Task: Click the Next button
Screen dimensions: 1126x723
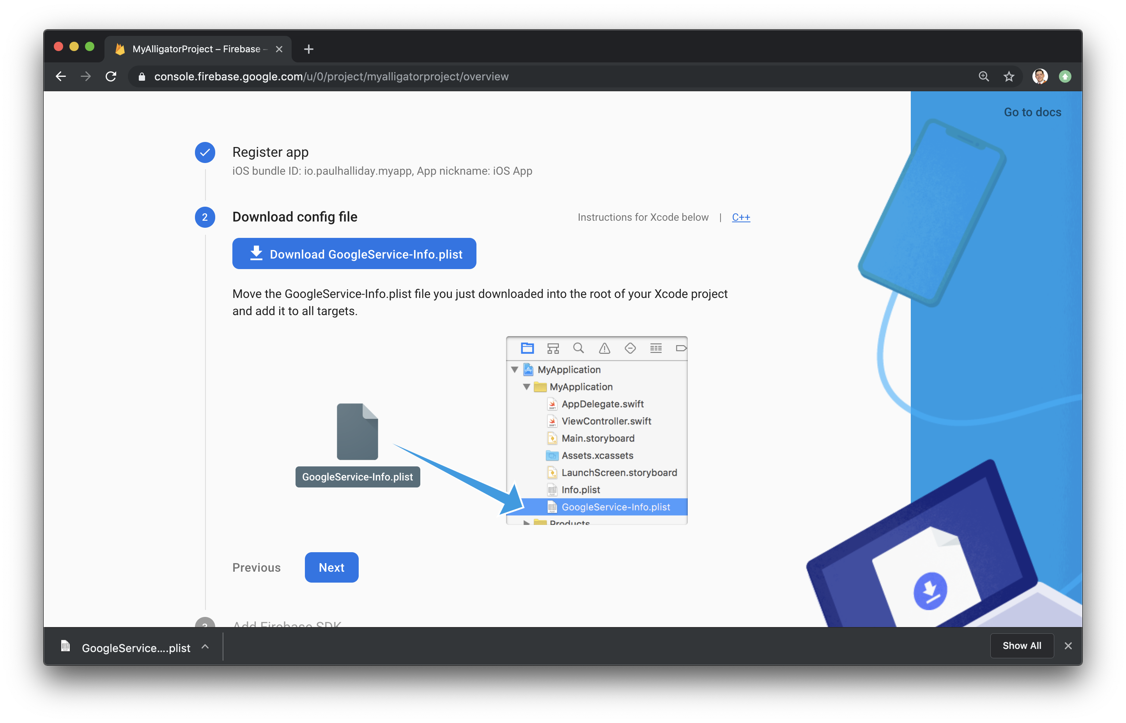Action: 331,567
